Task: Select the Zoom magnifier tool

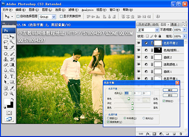Action: point(12,93)
